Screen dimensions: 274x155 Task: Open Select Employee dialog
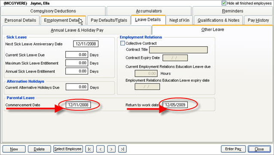pyautogui.click(x=68, y=149)
